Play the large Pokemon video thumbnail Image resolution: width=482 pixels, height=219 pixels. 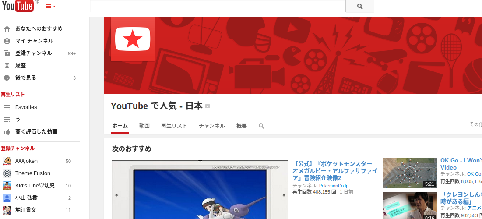click(200, 190)
